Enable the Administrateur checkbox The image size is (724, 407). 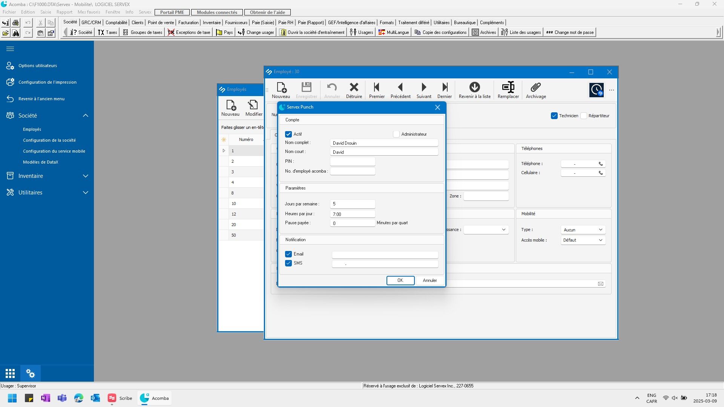pos(396,134)
